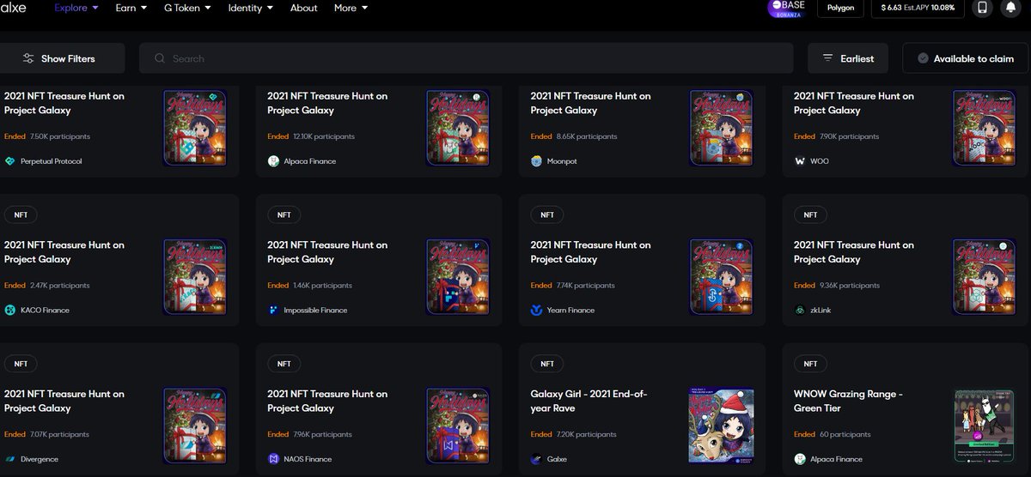Click the Divergence logo icon

coord(10,459)
